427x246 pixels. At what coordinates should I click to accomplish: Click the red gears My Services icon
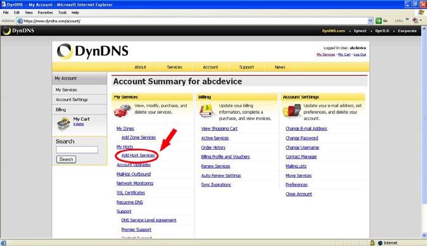pos(122,111)
